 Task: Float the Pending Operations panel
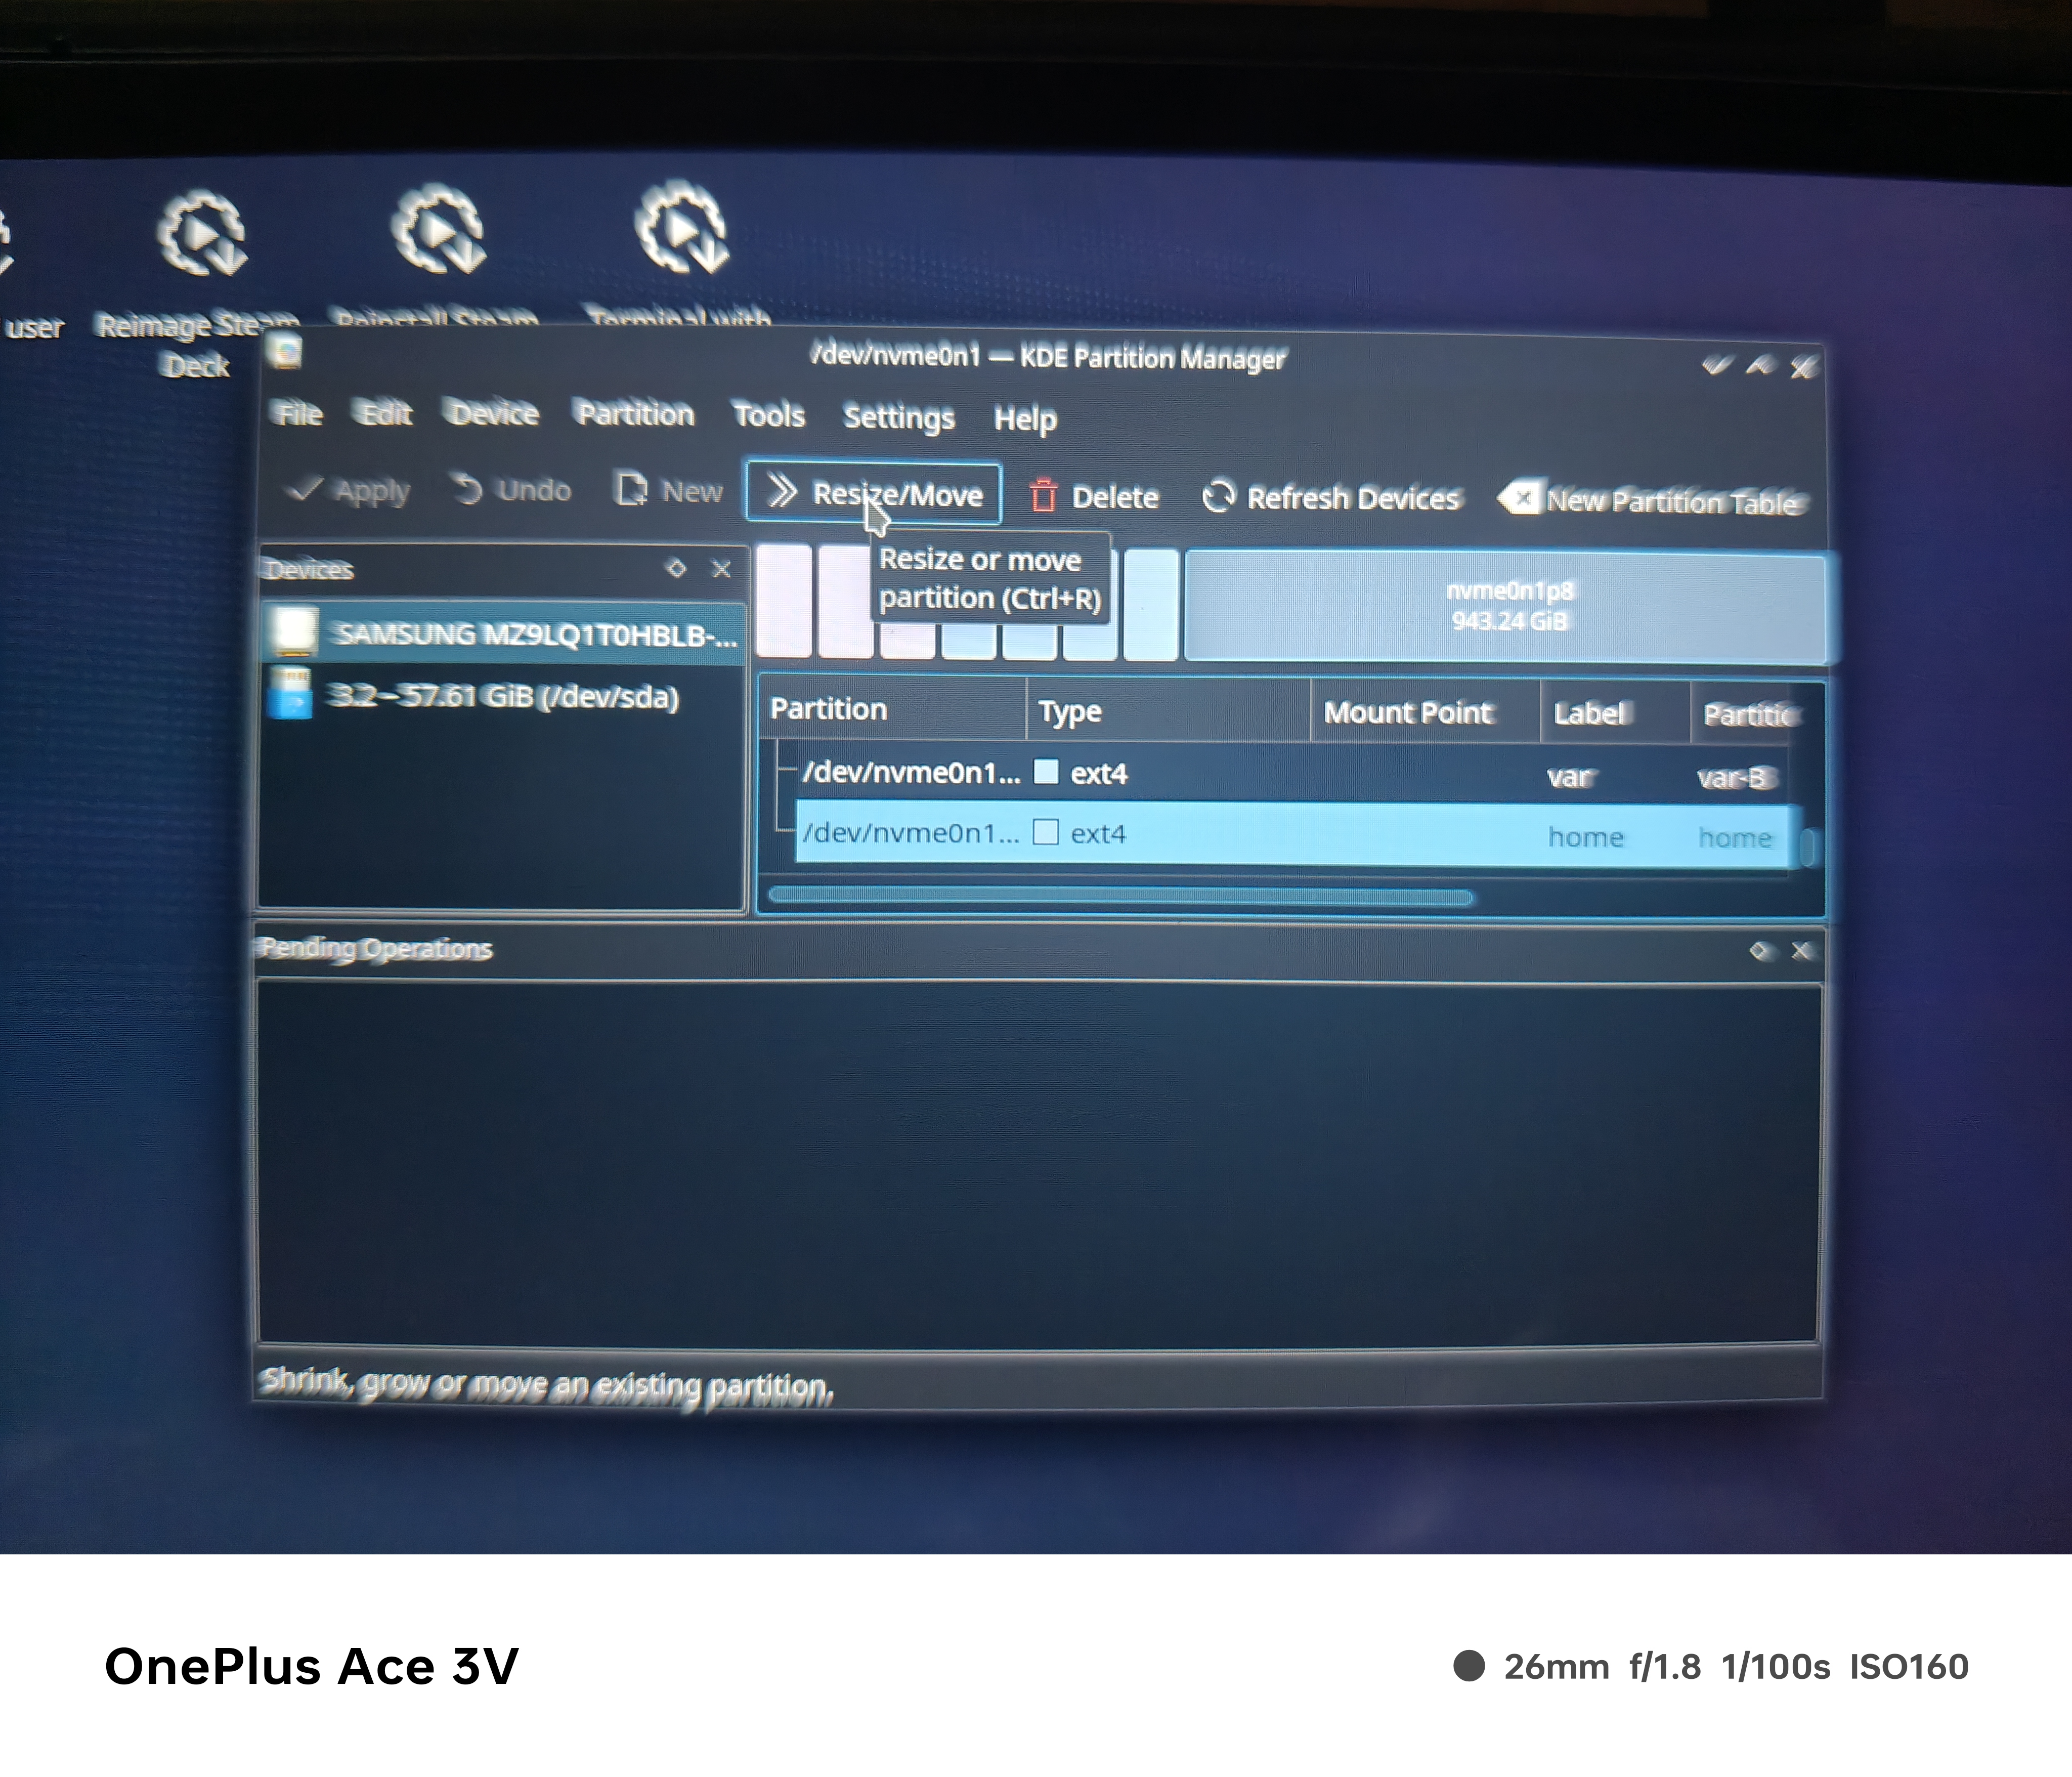[1760, 951]
